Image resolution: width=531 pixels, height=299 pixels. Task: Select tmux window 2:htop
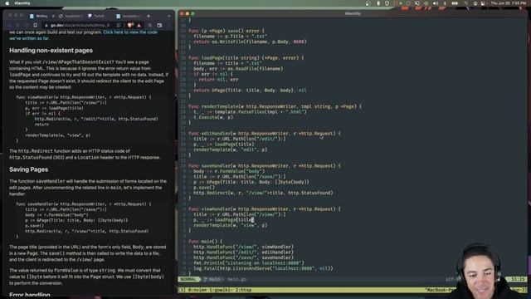tap(243, 290)
